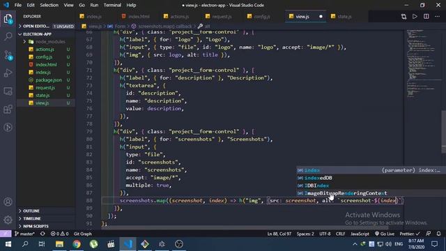Change the JavaScript language mode
The image size is (446, 251).
pyautogui.click(x=360, y=234)
